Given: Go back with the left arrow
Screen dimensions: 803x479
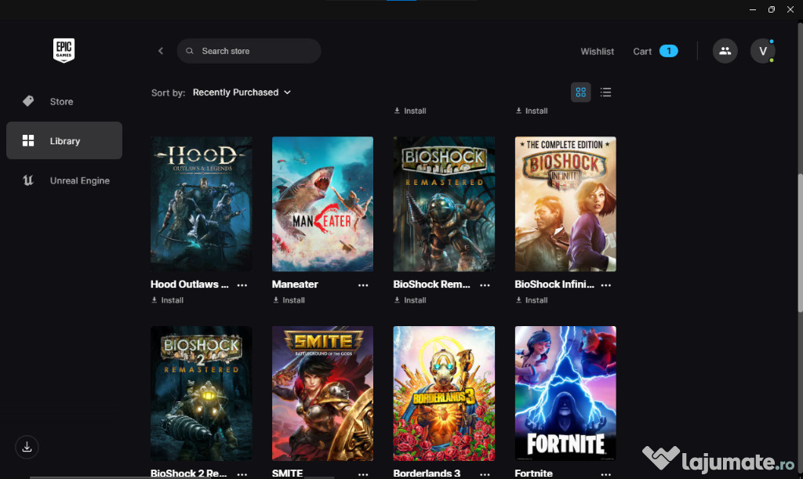Looking at the screenshot, I should pos(161,51).
